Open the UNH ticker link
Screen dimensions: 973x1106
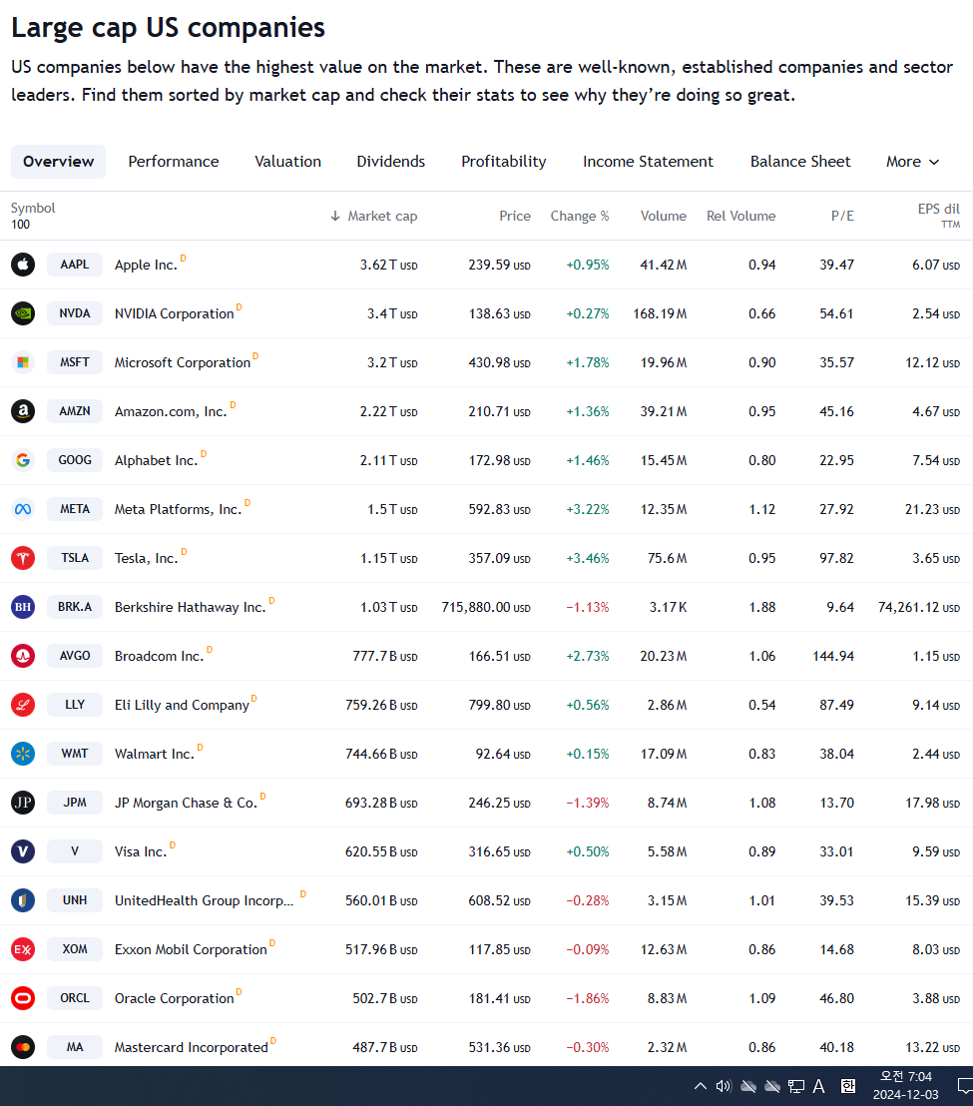75,900
